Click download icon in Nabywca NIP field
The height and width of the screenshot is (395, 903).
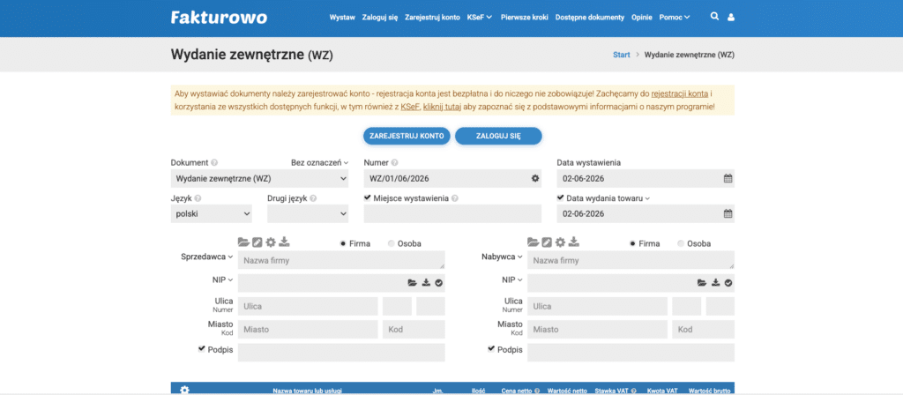pos(716,283)
